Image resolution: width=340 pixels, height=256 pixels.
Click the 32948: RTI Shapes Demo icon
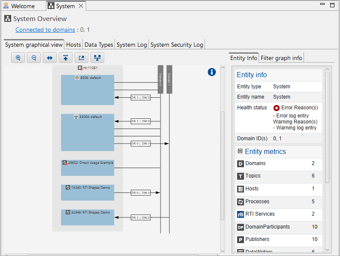point(68,212)
